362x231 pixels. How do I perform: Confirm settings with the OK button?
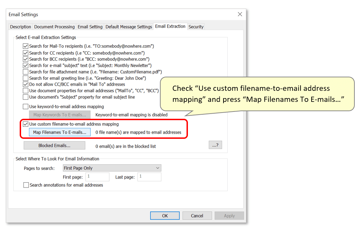pyautogui.click(x=165, y=215)
